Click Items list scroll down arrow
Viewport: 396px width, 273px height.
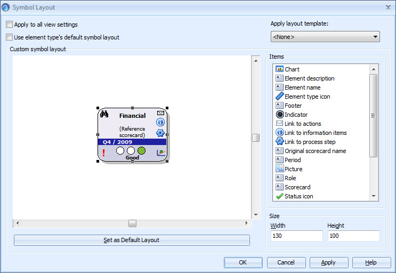click(374, 196)
